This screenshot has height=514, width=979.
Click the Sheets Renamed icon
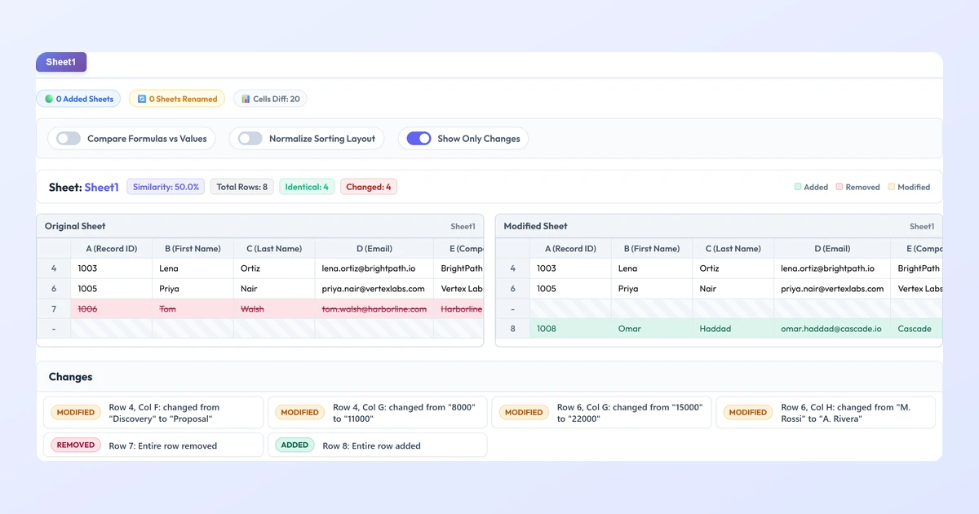(x=142, y=99)
